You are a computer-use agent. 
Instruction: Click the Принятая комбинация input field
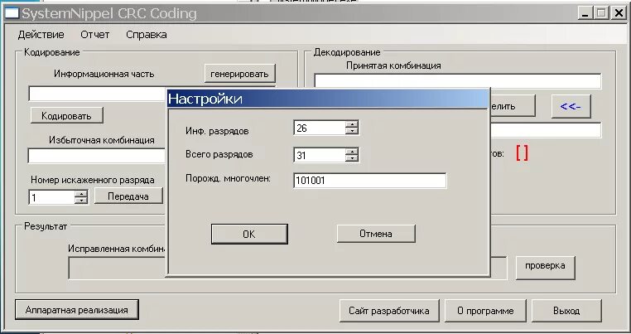tap(458, 81)
